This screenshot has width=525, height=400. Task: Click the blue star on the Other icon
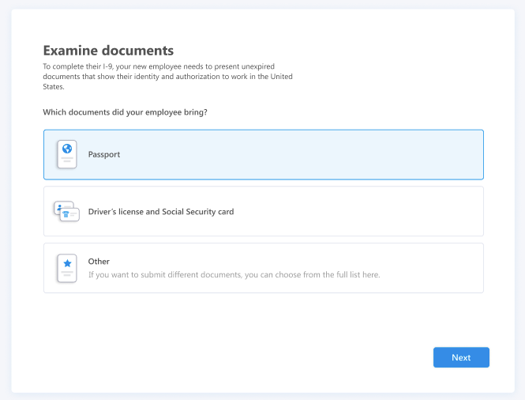point(67,263)
